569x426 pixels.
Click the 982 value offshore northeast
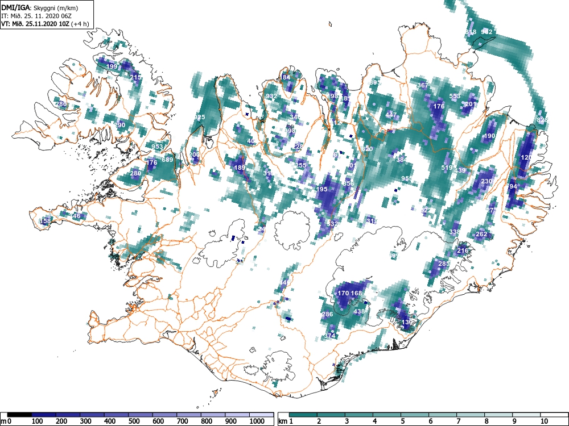click(x=486, y=31)
